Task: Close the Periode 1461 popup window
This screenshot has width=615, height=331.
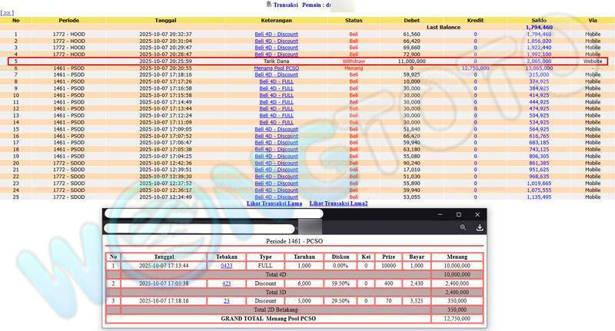Action: click(x=477, y=214)
